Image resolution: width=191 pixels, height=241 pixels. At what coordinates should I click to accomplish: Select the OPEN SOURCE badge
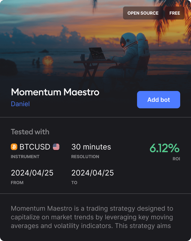click(x=143, y=13)
